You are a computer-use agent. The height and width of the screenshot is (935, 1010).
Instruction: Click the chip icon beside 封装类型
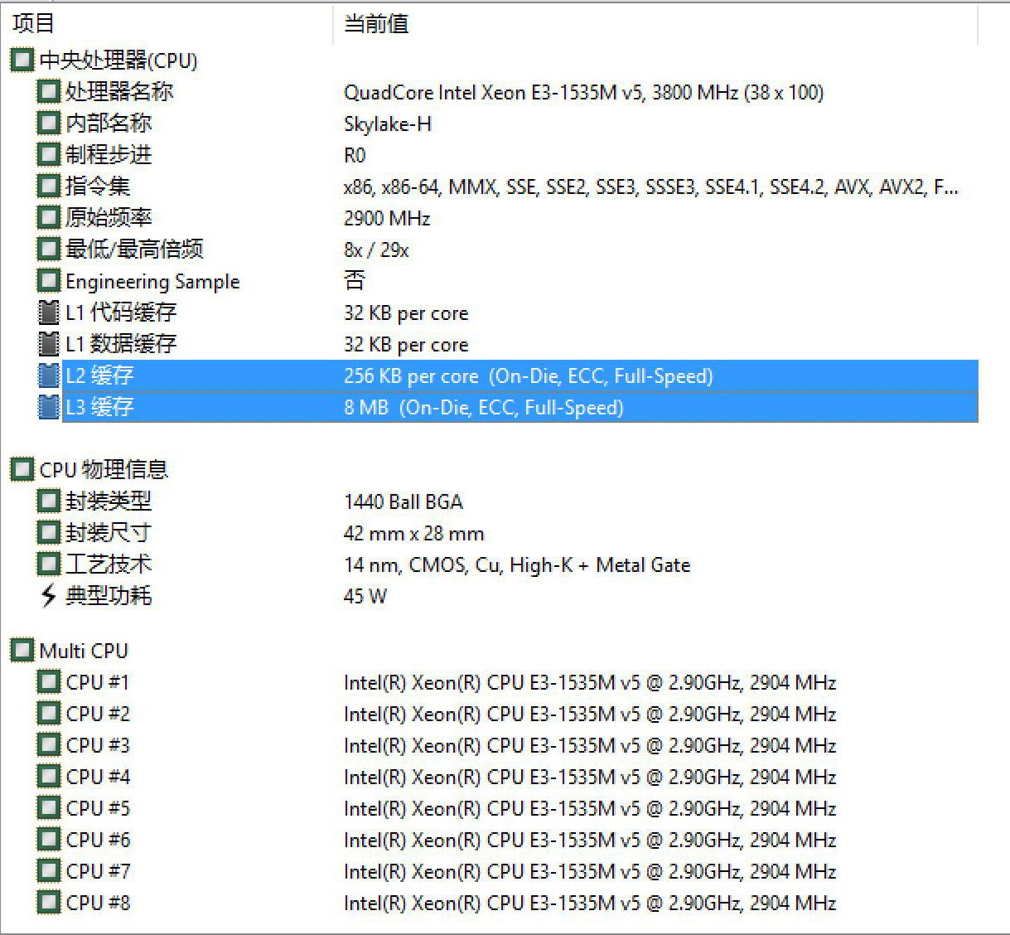click(x=49, y=501)
